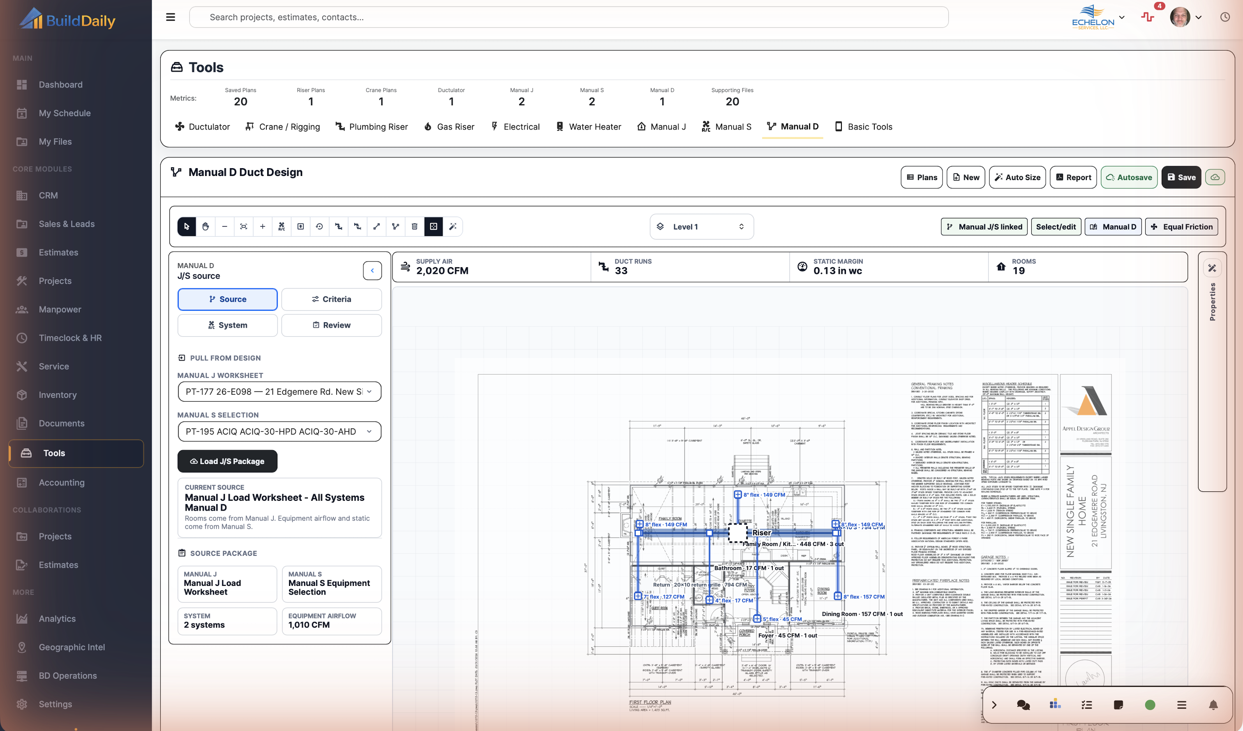Click the green status circle in dock
Viewport: 1243px width, 731px height.
click(x=1150, y=705)
